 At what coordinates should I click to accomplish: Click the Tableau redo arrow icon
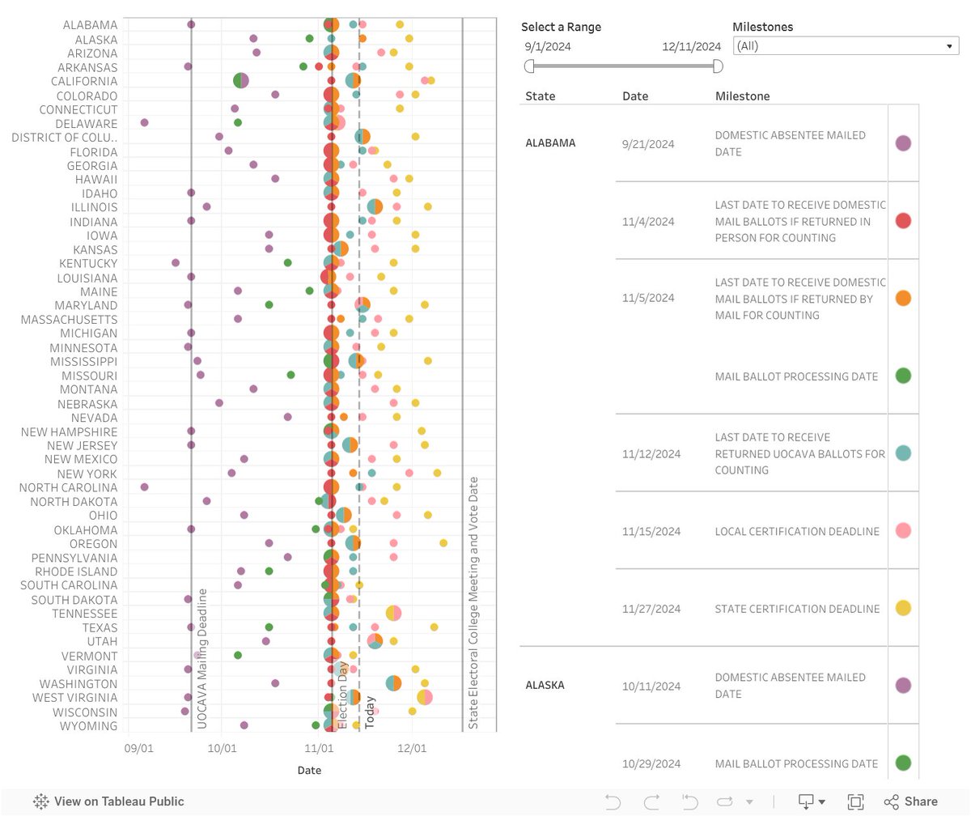tap(652, 801)
